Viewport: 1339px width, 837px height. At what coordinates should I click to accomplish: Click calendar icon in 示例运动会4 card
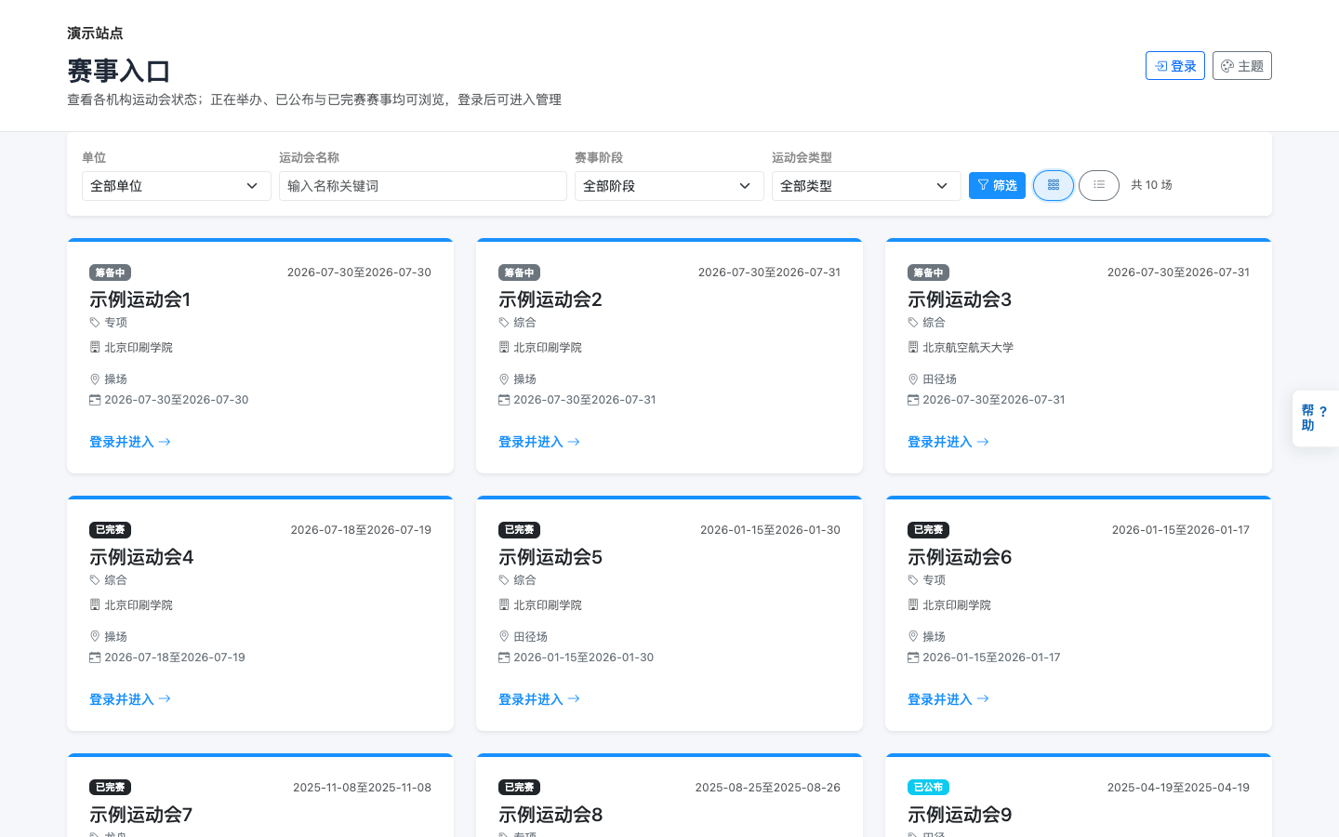pyautogui.click(x=95, y=658)
